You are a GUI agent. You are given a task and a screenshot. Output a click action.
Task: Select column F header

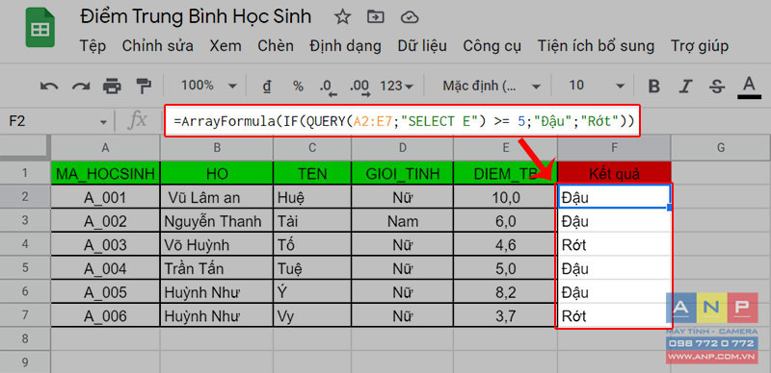(614, 147)
